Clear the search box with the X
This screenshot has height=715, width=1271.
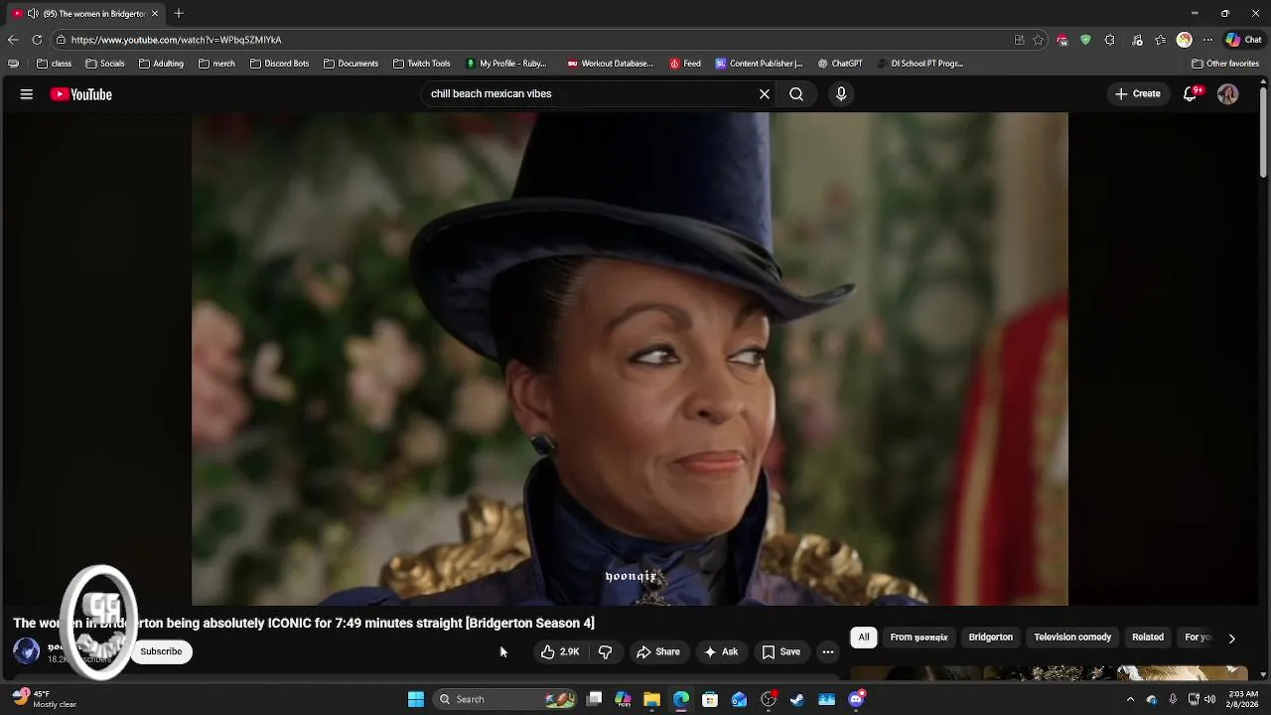point(765,94)
